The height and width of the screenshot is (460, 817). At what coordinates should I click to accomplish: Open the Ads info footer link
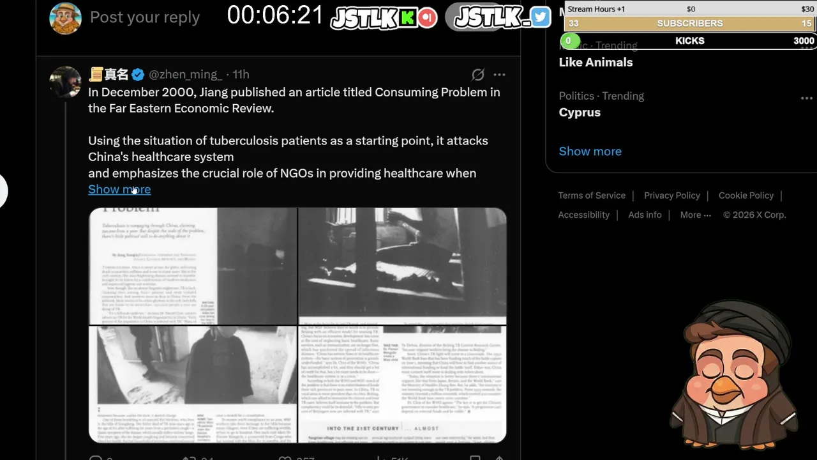pos(645,215)
